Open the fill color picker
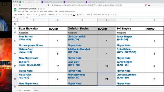Screen dimensions: 164x92 (77, 15)
